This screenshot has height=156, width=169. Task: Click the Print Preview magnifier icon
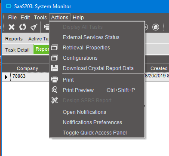pos(55,90)
